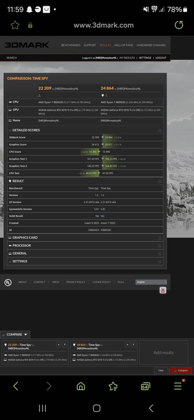This screenshot has height=420, width=194.
Task: Click the 14 300 CPU Score value
Action: pyautogui.click(x=93, y=152)
